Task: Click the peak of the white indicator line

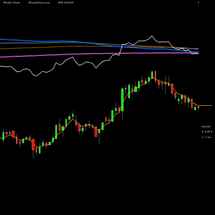Action: (x=152, y=36)
